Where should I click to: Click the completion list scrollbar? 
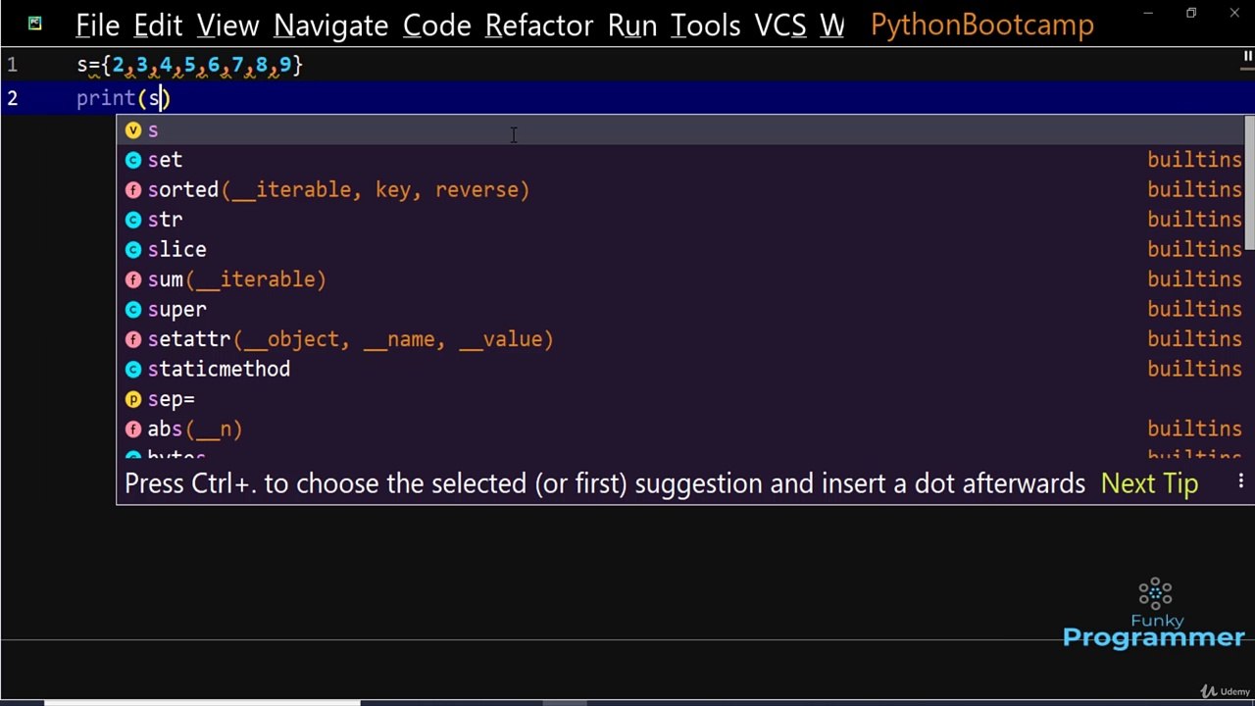pos(1249,183)
